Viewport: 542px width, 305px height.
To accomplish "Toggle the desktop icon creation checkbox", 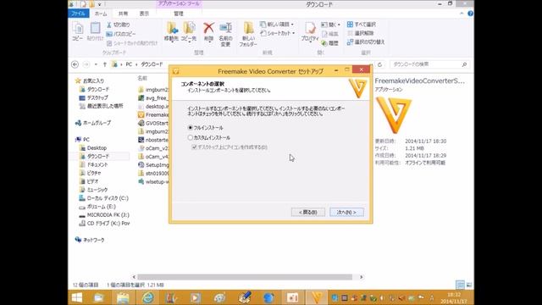I will pyautogui.click(x=194, y=147).
